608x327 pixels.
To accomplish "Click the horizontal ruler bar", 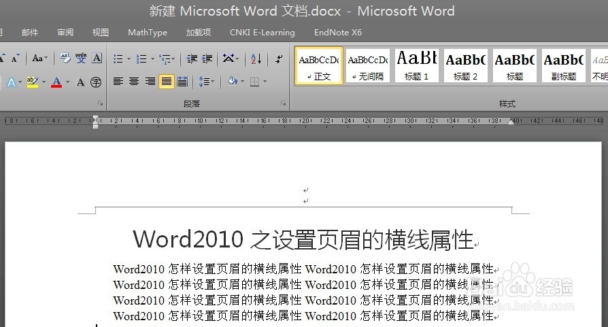I will click(x=304, y=121).
